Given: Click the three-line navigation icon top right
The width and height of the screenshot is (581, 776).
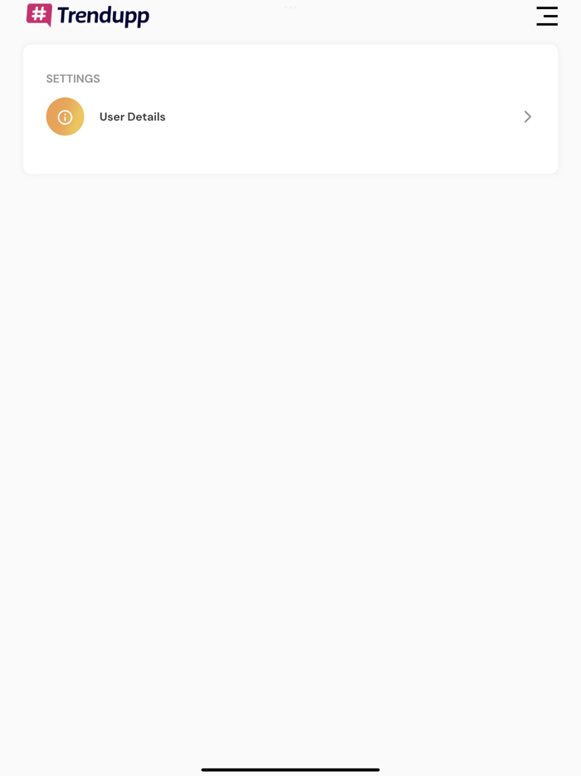Looking at the screenshot, I should [x=547, y=17].
